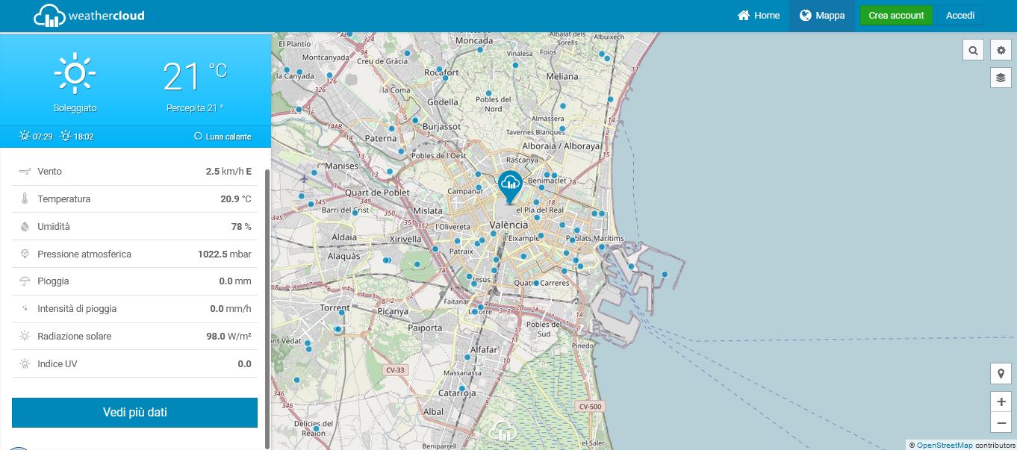This screenshot has height=450, width=1017.
Task: Zoom out with the minus button
Action: point(1001,423)
